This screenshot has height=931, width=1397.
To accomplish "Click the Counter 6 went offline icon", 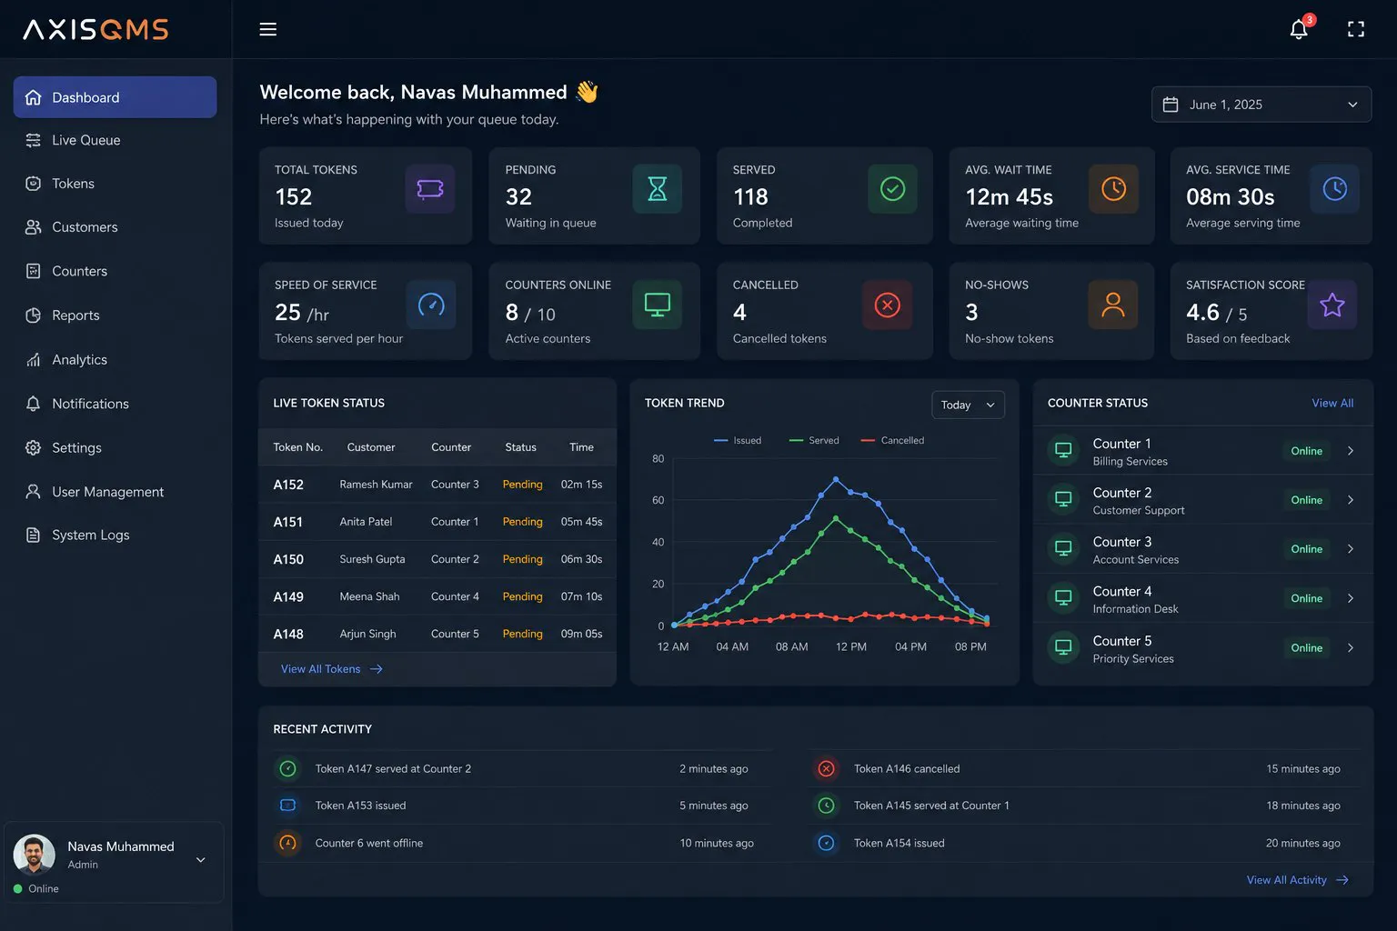I will [x=287, y=843].
